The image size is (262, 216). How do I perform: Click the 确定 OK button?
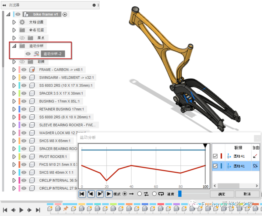tap(222, 194)
